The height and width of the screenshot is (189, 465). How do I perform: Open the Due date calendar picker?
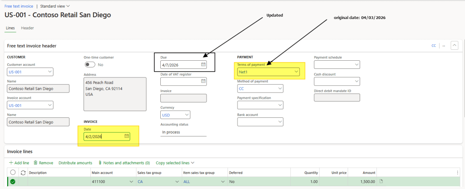203,65
